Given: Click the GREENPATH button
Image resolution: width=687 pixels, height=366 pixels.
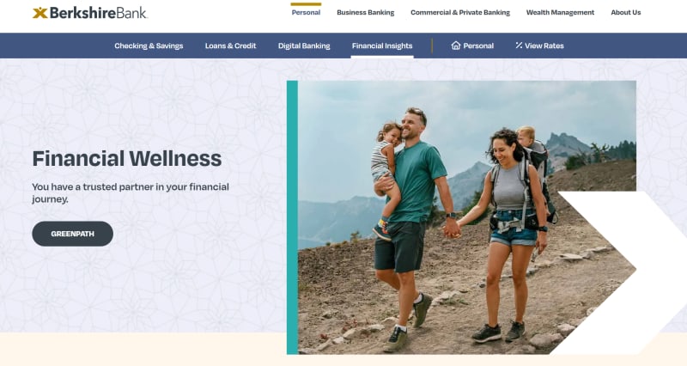Looking at the screenshot, I should [72, 234].
